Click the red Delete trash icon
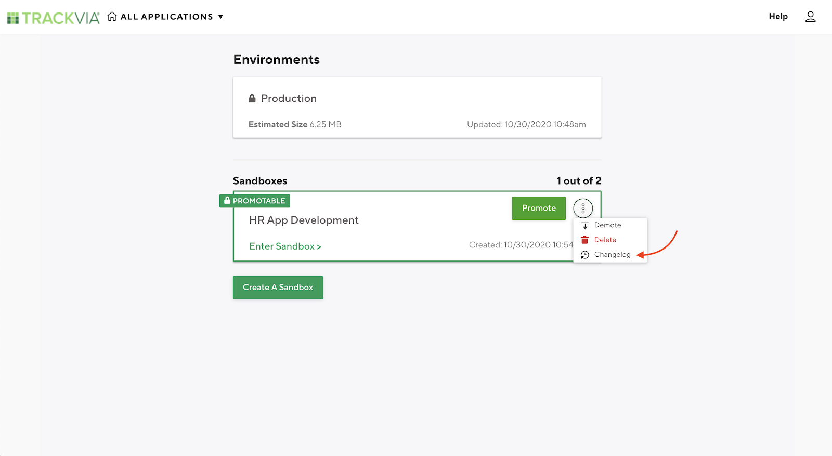The height and width of the screenshot is (456, 832). coord(585,240)
